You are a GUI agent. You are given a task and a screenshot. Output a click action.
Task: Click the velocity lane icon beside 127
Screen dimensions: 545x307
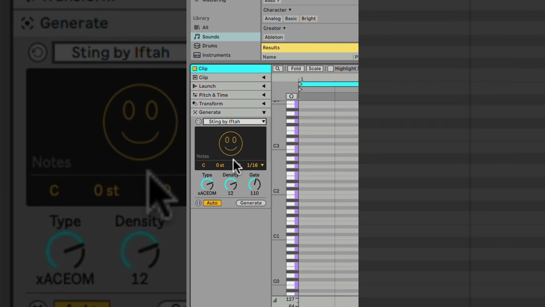coord(275,300)
